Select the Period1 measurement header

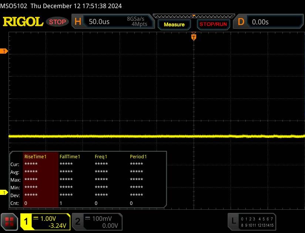[138, 156]
